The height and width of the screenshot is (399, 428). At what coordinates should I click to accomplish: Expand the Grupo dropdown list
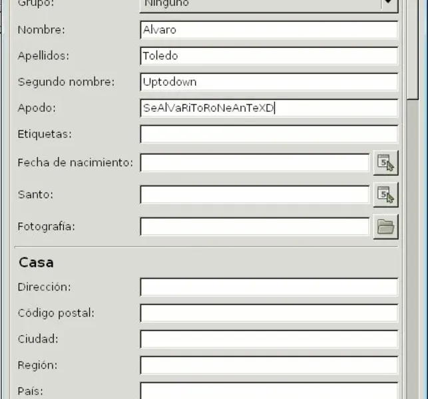(x=389, y=4)
